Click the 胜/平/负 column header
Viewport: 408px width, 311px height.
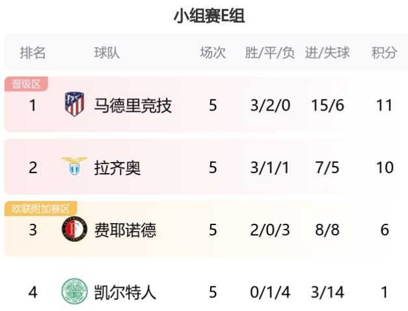pos(270,53)
